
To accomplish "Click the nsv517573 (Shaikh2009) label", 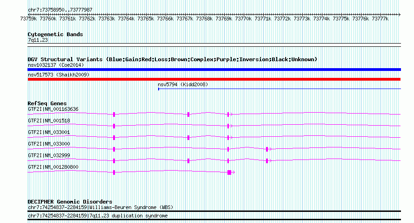I will 59,75.
